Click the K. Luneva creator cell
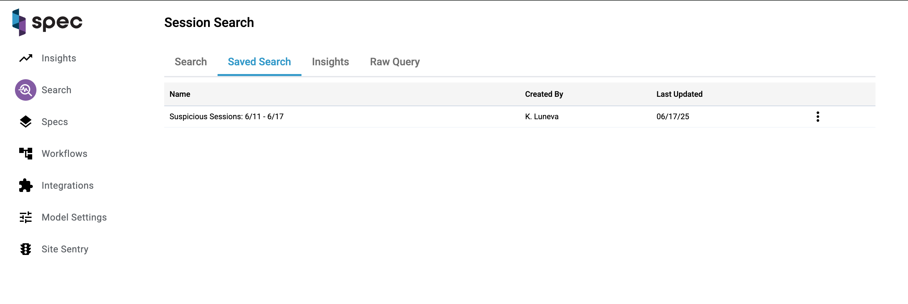This screenshot has width=908, height=304. (x=541, y=117)
